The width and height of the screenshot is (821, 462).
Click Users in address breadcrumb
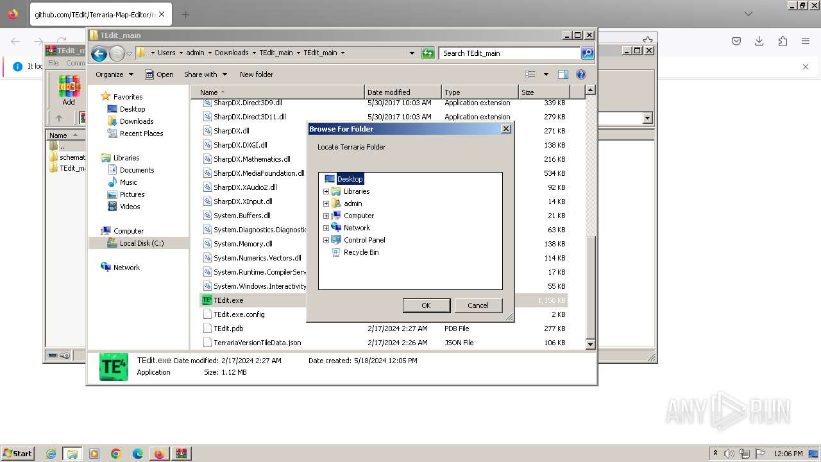(x=167, y=53)
